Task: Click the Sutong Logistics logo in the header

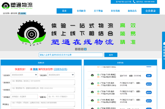Action: [17, 6]
